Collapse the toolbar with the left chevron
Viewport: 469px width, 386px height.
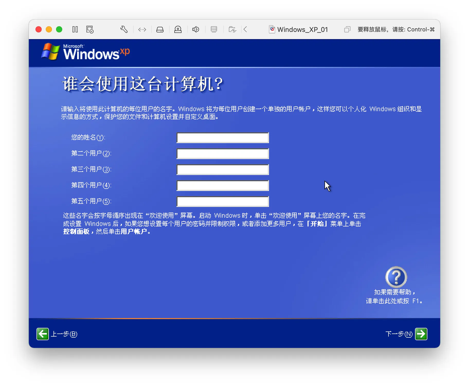[x=245, y=29]
